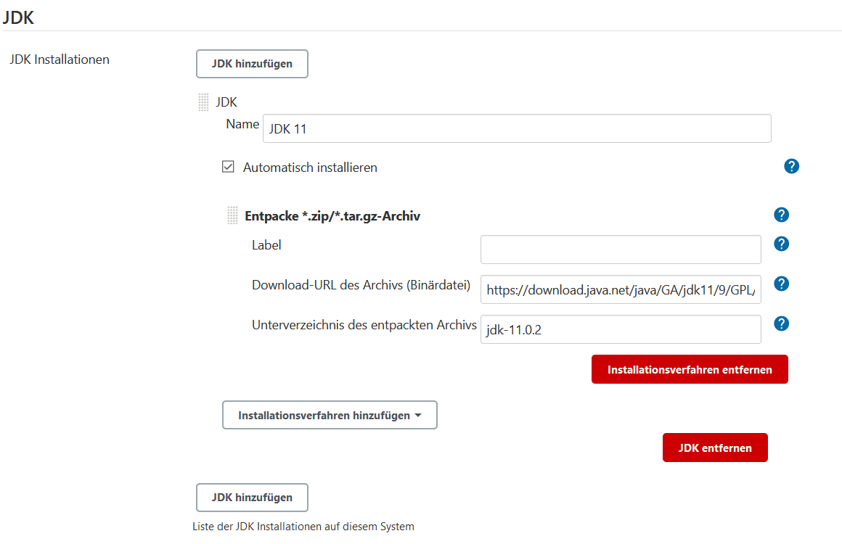This screenshot has height=544, width=842.
Task: Edit the Unterverzeichnis field with jdk-11.0.2
Action: coord(621,329)
